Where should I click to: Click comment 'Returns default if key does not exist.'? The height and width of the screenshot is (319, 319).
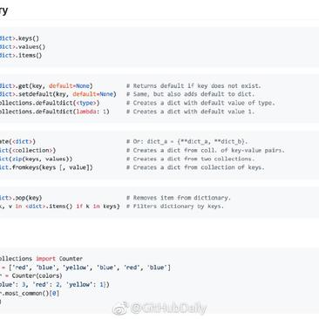pyautogui.click(x=193, y=86)
